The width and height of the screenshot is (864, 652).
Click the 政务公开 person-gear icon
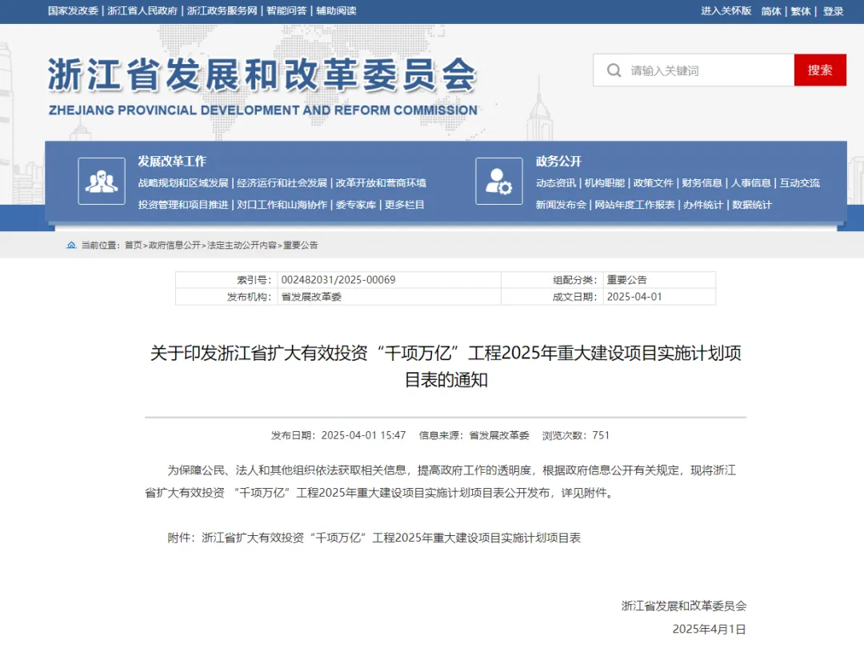(498, 181)
